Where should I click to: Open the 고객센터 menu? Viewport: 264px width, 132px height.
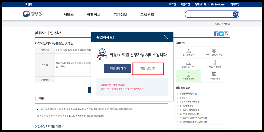(x=147, y=15)
